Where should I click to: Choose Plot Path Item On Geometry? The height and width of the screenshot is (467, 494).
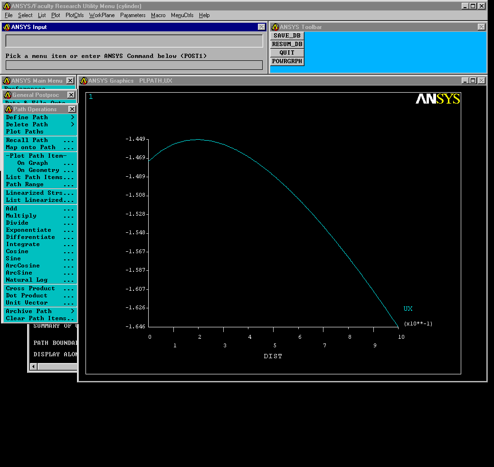[x=40, y=170]
